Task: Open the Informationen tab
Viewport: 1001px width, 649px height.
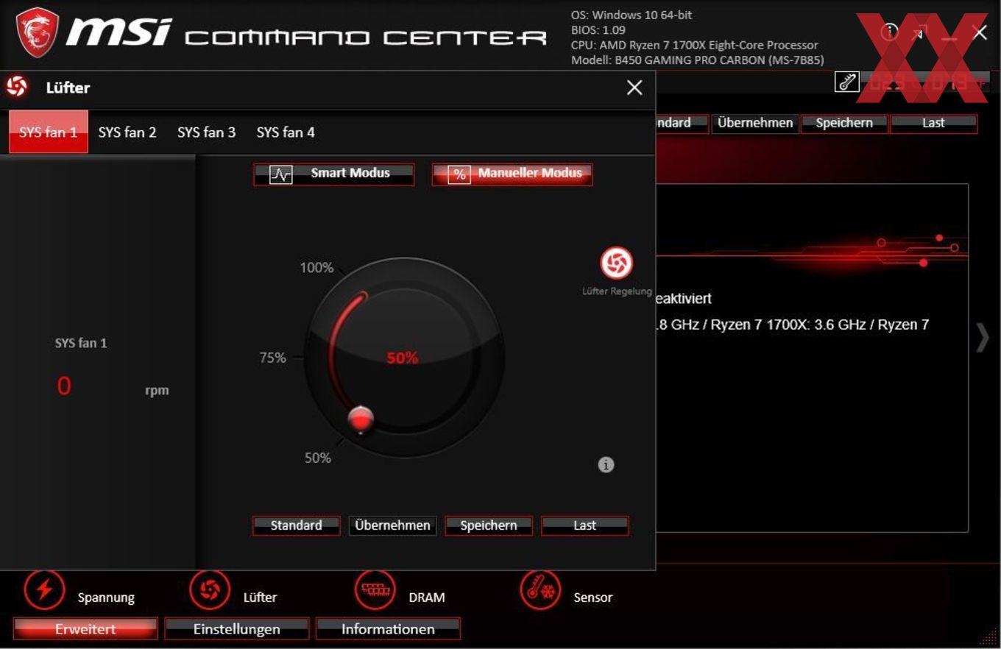Action: 388,629
